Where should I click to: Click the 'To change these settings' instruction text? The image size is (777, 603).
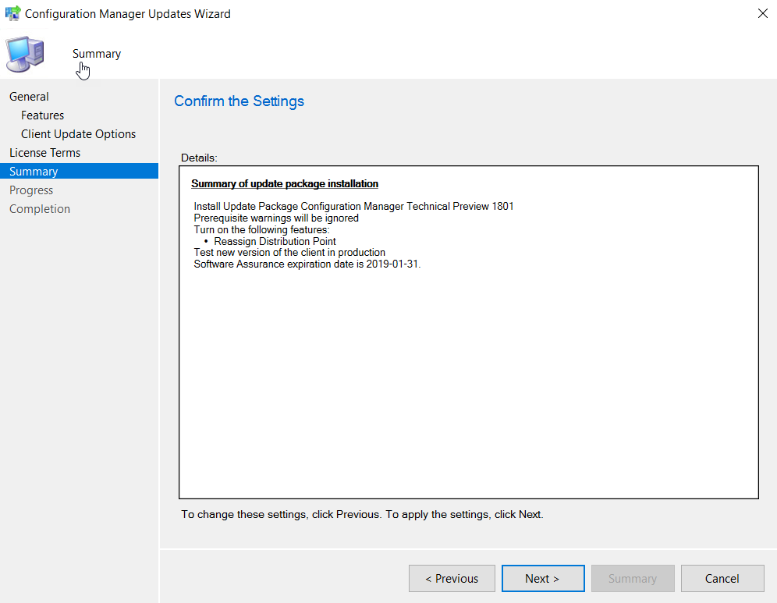click(362, 514)
